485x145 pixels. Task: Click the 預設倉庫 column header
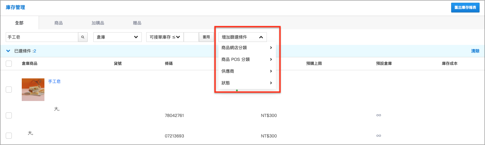coord(384,64)
